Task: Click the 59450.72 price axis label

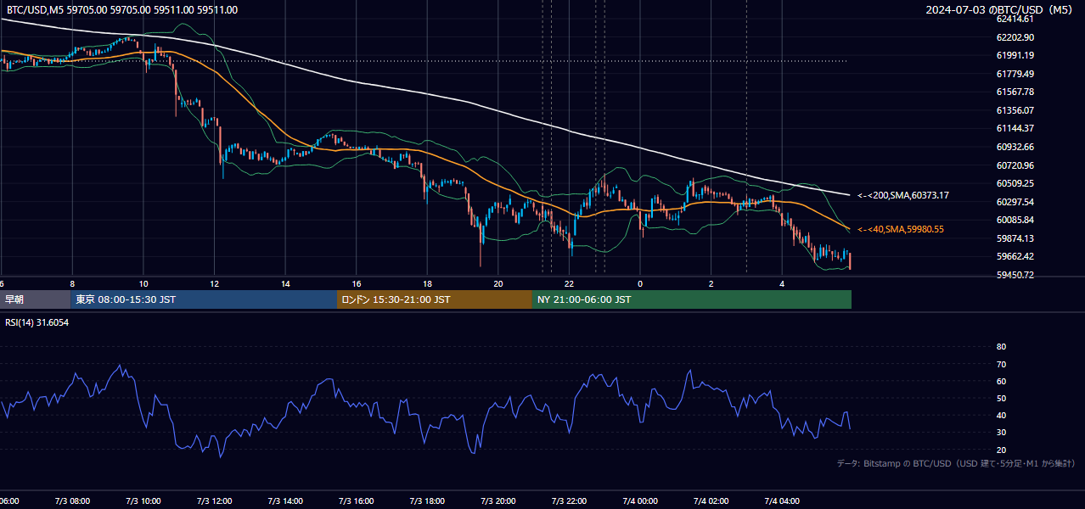Action: click(1016, 275)
